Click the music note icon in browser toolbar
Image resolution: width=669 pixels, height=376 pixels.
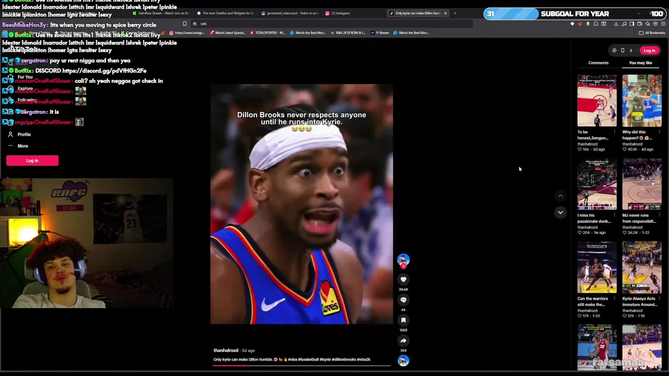[x=624, y=23]
